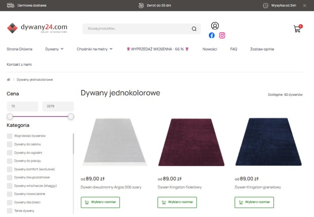Click the 30-day return icon

[x=141, y=5]
